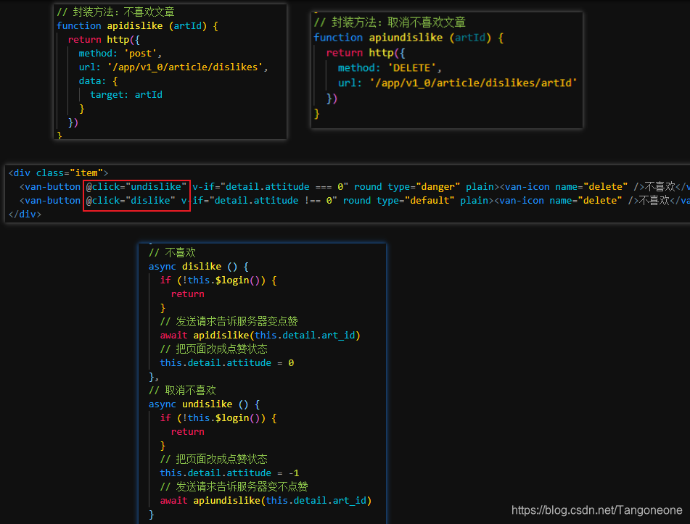Click the function name apidislike

(x=135, y=26)
